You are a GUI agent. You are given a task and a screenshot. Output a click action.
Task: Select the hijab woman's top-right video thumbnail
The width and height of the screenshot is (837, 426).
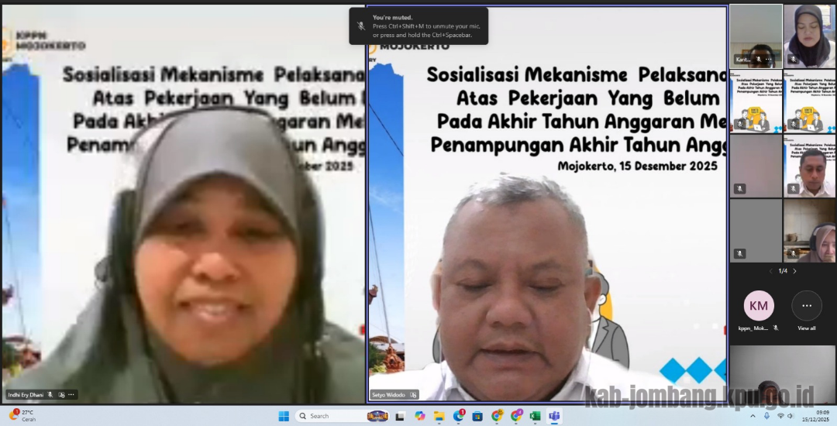[x=809, y=36]
